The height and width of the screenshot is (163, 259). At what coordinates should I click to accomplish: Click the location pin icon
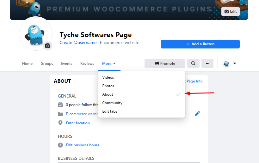click(60, 123)
